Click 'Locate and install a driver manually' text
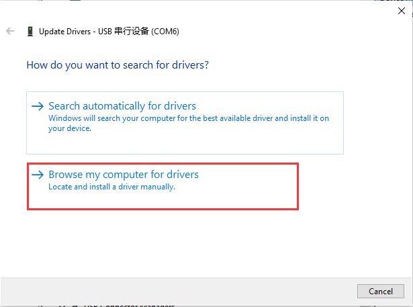Screen dimensions: 413x307 111,187
